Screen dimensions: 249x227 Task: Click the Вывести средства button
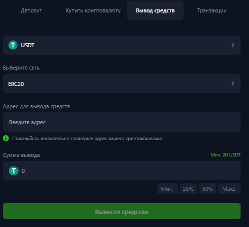[x=122, y=211]
